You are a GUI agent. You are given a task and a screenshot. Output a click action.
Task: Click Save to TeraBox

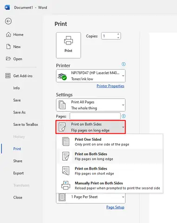26,125
